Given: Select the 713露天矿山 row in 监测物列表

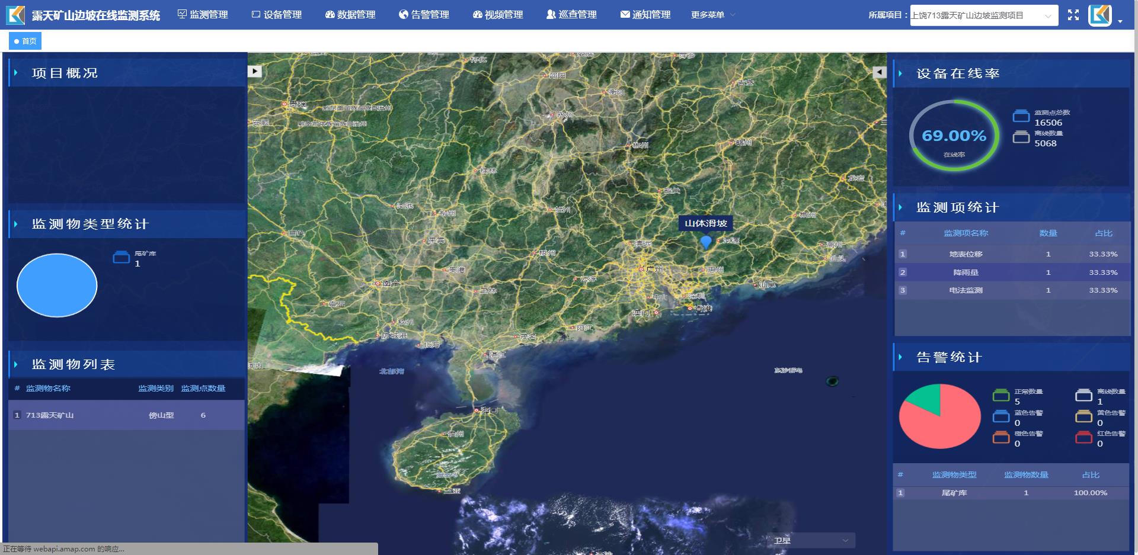Looking at the screenshot, I should [126, 415].
